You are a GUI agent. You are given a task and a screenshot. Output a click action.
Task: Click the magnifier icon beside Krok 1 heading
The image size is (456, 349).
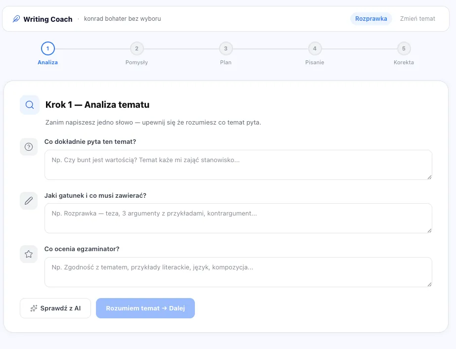coord(30,105)
